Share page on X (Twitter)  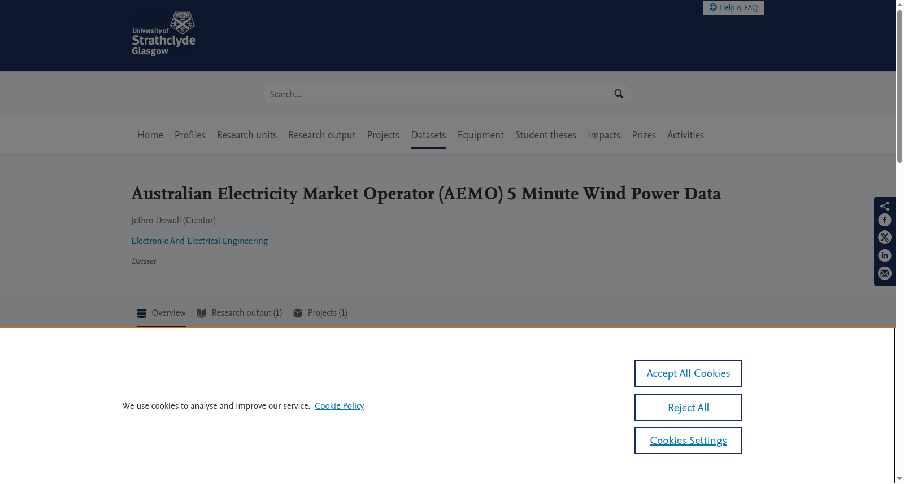point(885,238)
